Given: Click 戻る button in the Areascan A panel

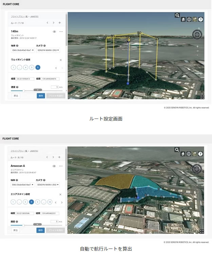Looking at the screenshot, I should [16, 230].
